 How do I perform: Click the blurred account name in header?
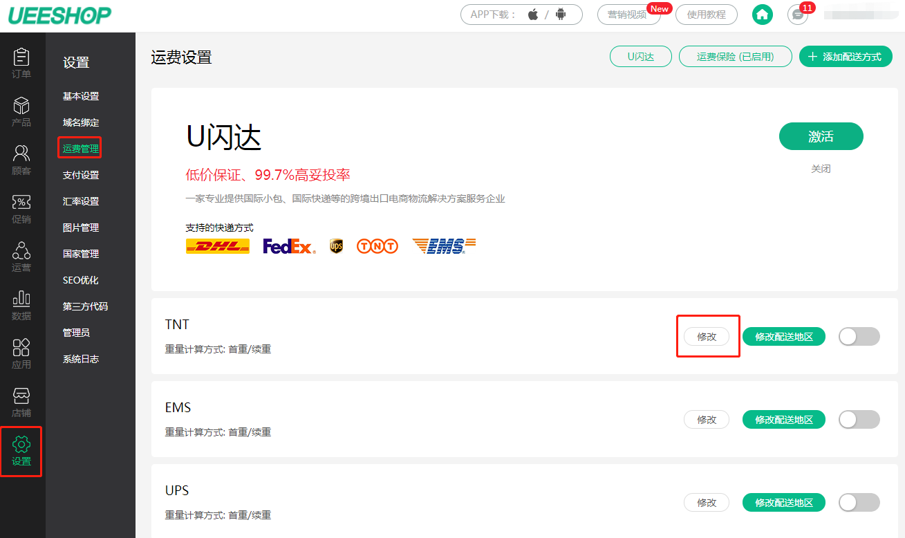pos(860,14)
